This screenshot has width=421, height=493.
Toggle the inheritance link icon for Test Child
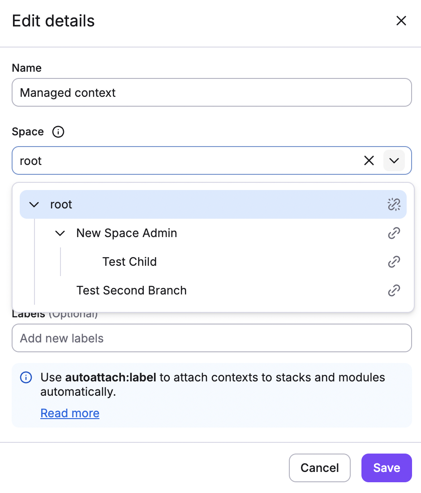point(394,262)
